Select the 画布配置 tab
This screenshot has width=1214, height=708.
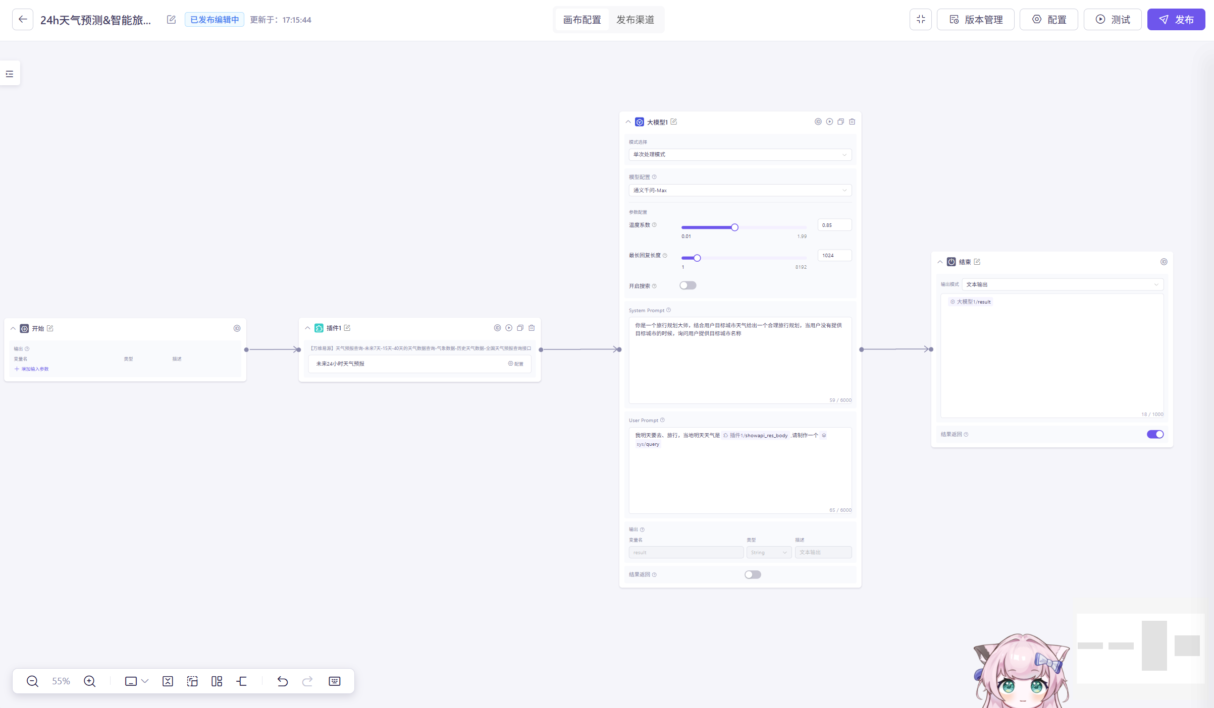pos(582,20)
